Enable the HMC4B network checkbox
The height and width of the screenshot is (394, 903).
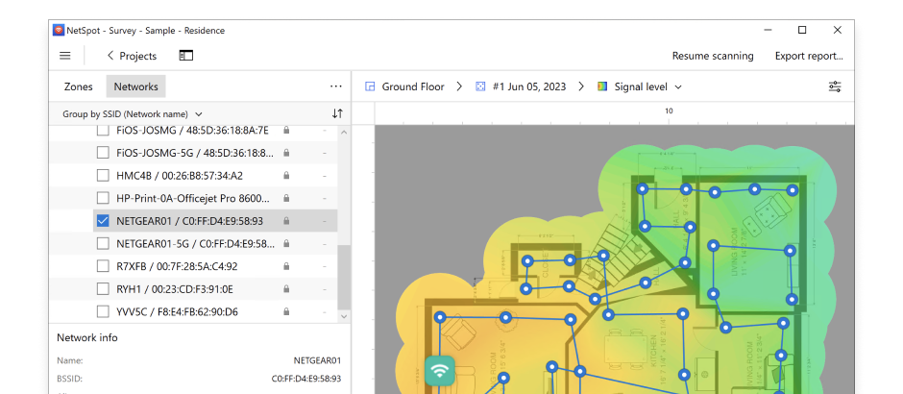[x=103, y=175]
